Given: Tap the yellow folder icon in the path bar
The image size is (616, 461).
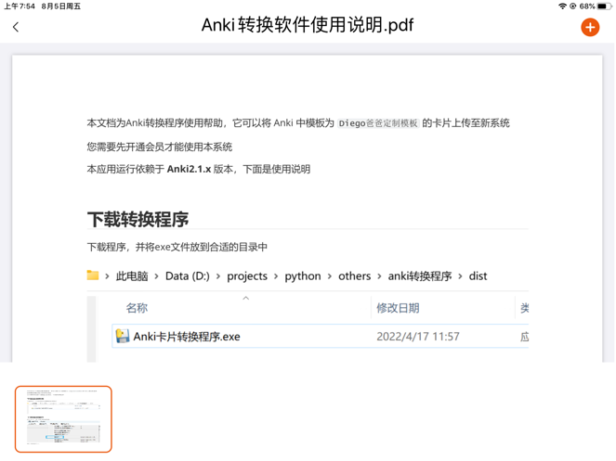Looking at the screenshot, I should (93, 275).
